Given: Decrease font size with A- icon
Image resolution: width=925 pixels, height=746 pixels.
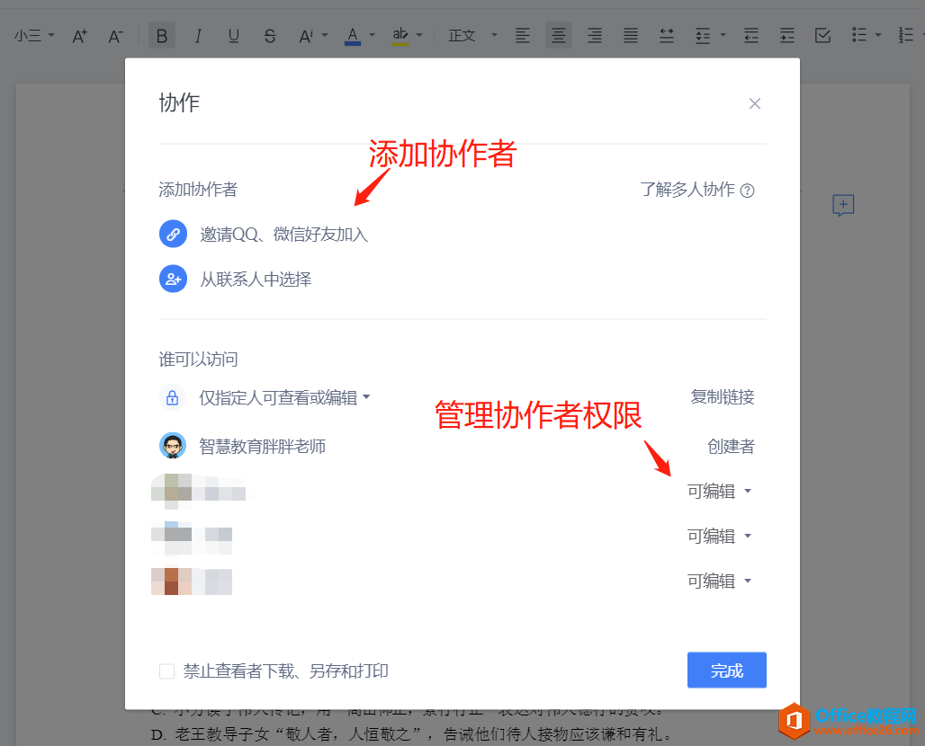Looking at the screenshot, I should click(x=115, y=36).
